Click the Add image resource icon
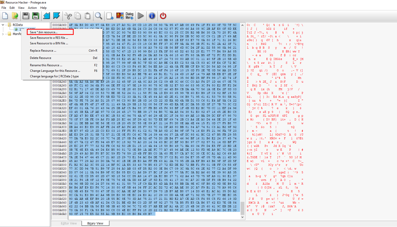397x227 pixels. click(120, 16)
